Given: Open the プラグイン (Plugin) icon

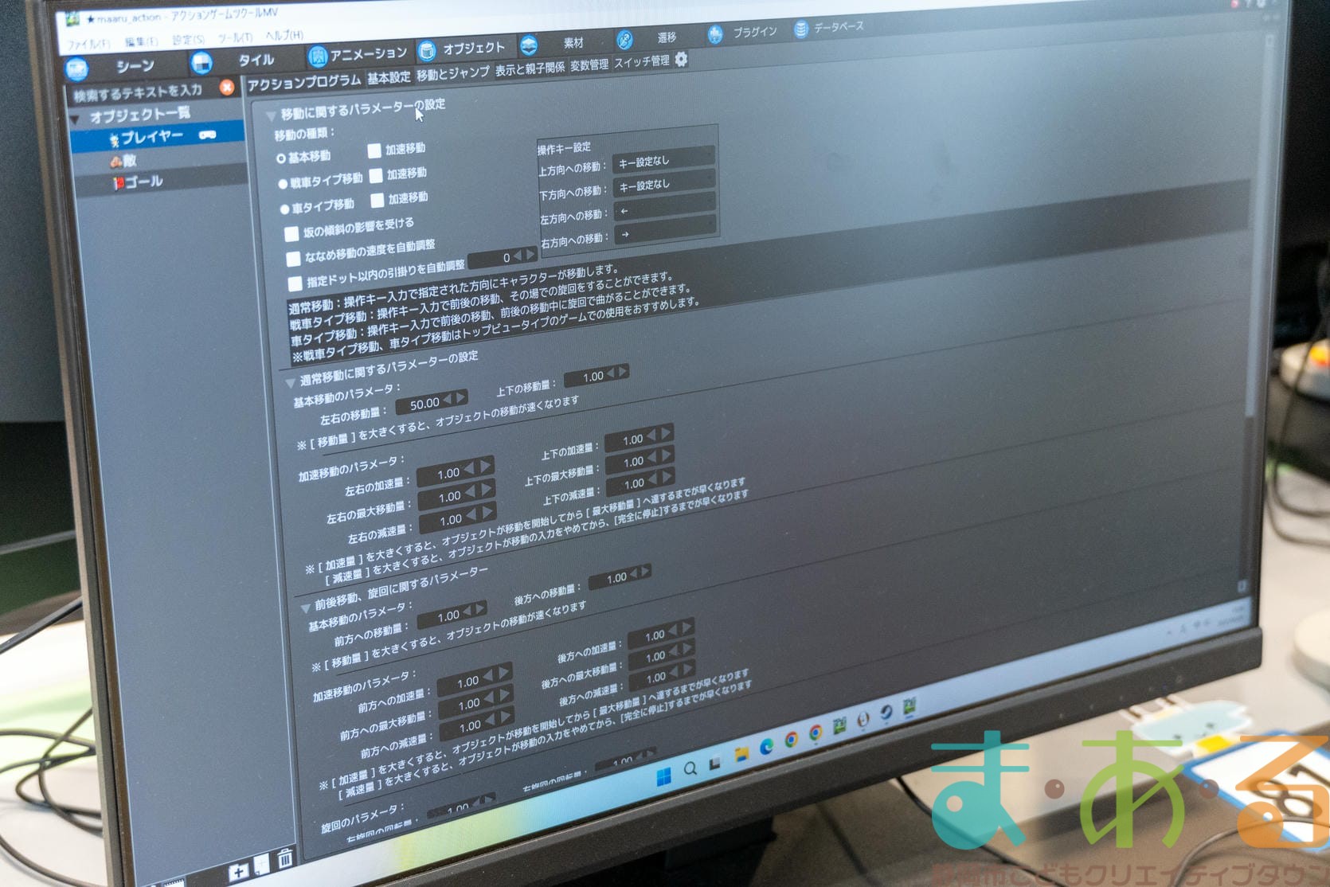Looking at the screenshot, I should (x=715, y=33).
